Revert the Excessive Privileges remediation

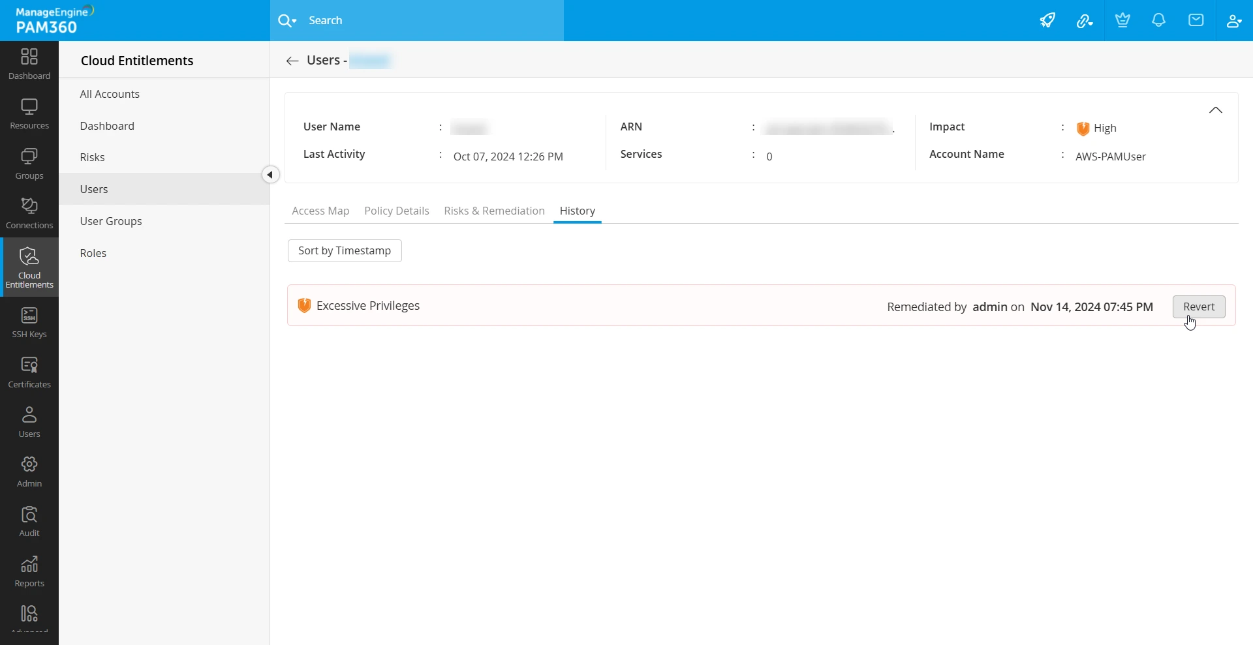tap(1198, 307)
